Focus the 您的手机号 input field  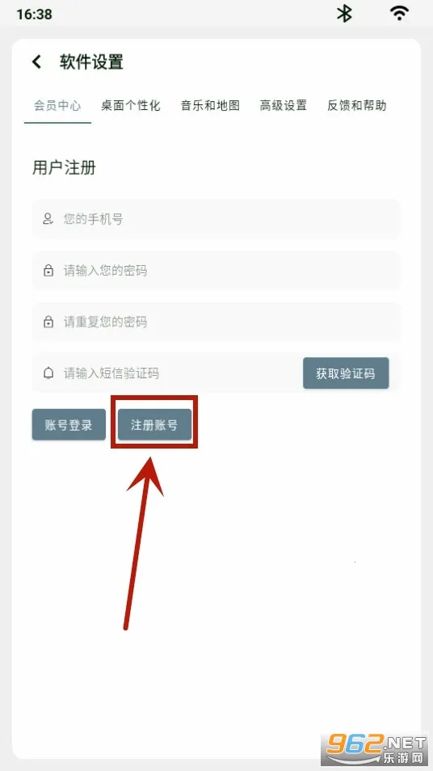[216, 219]
